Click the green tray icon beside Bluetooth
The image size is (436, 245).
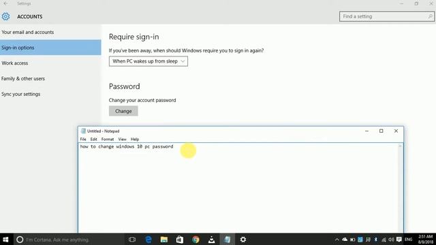coord(368,240)
